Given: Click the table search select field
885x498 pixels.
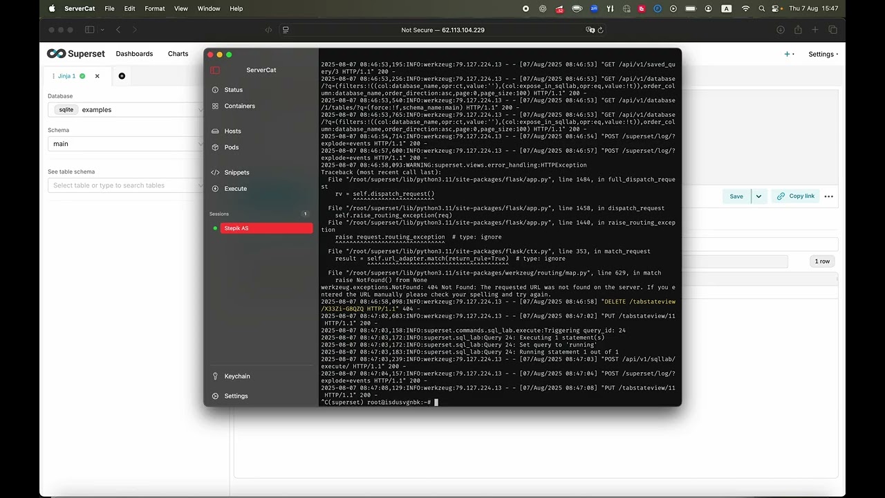Looking at the screenshot, I should (x=126, y=185).
